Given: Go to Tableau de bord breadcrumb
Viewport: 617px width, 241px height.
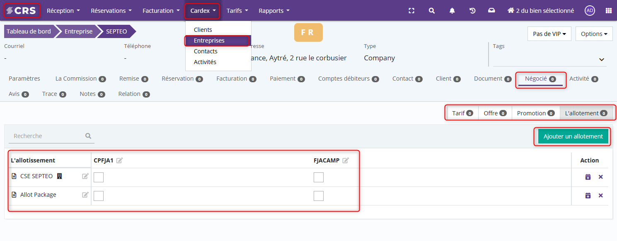Looking at the screenshot, I should coord(29,31).
